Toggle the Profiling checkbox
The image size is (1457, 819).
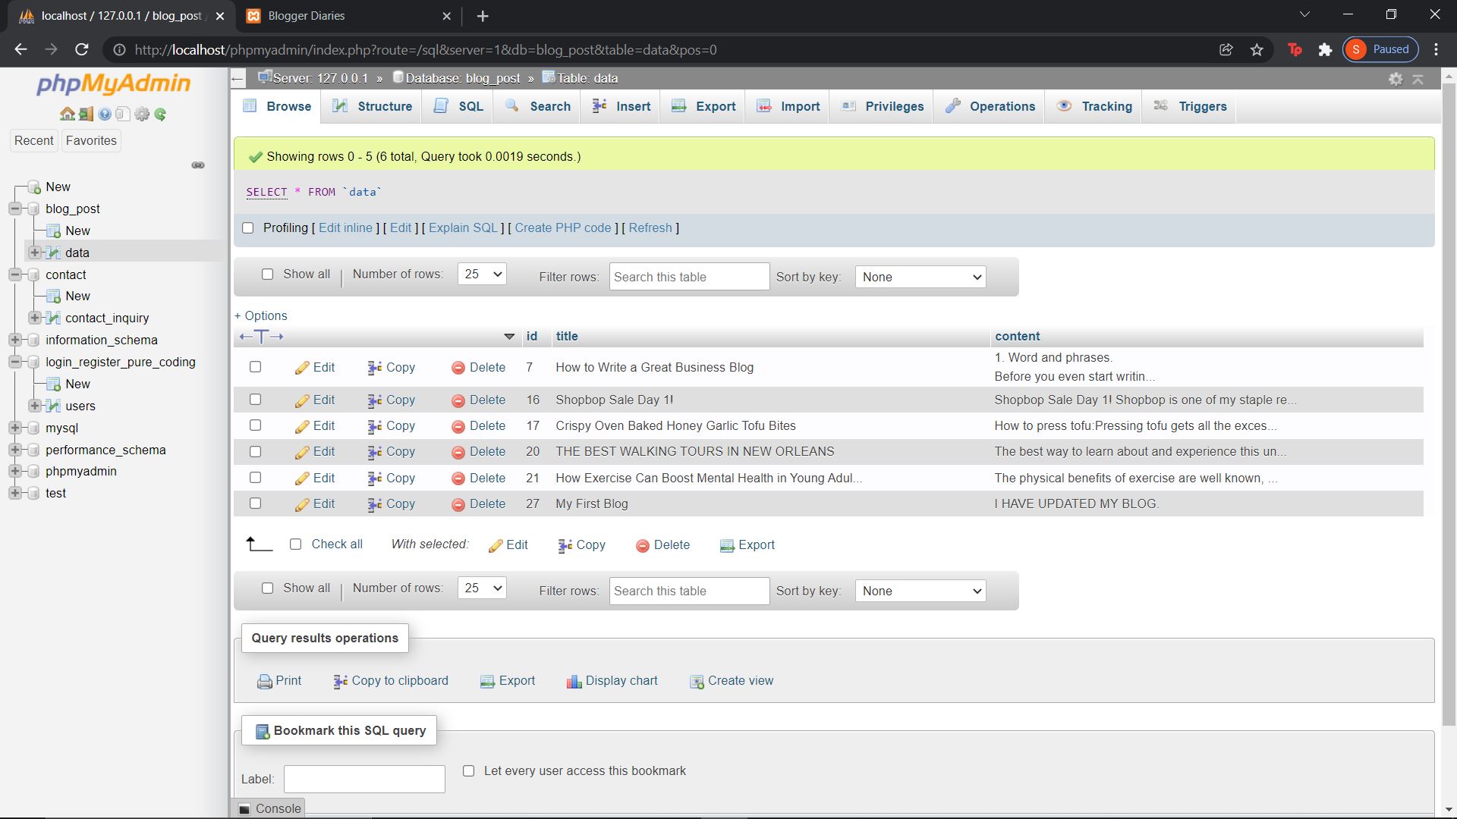pyautogui.click(x=248, y=228)
